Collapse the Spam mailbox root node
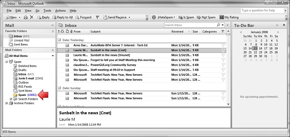Viewport: 290px width, 137px height. pyautogui.click(x=6, y=62)
